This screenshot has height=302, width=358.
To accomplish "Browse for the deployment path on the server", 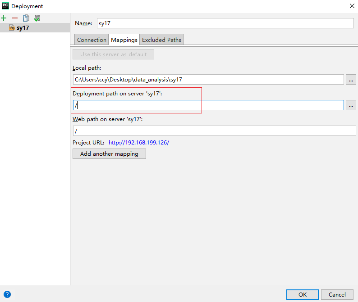I will [x=351, y=105].
